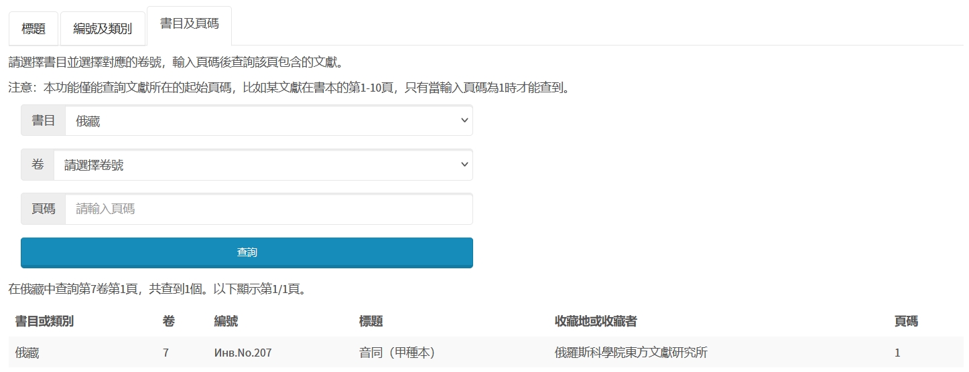Open the 編號及類別 tab
969x372 pixels.
(x=103, y=29)
